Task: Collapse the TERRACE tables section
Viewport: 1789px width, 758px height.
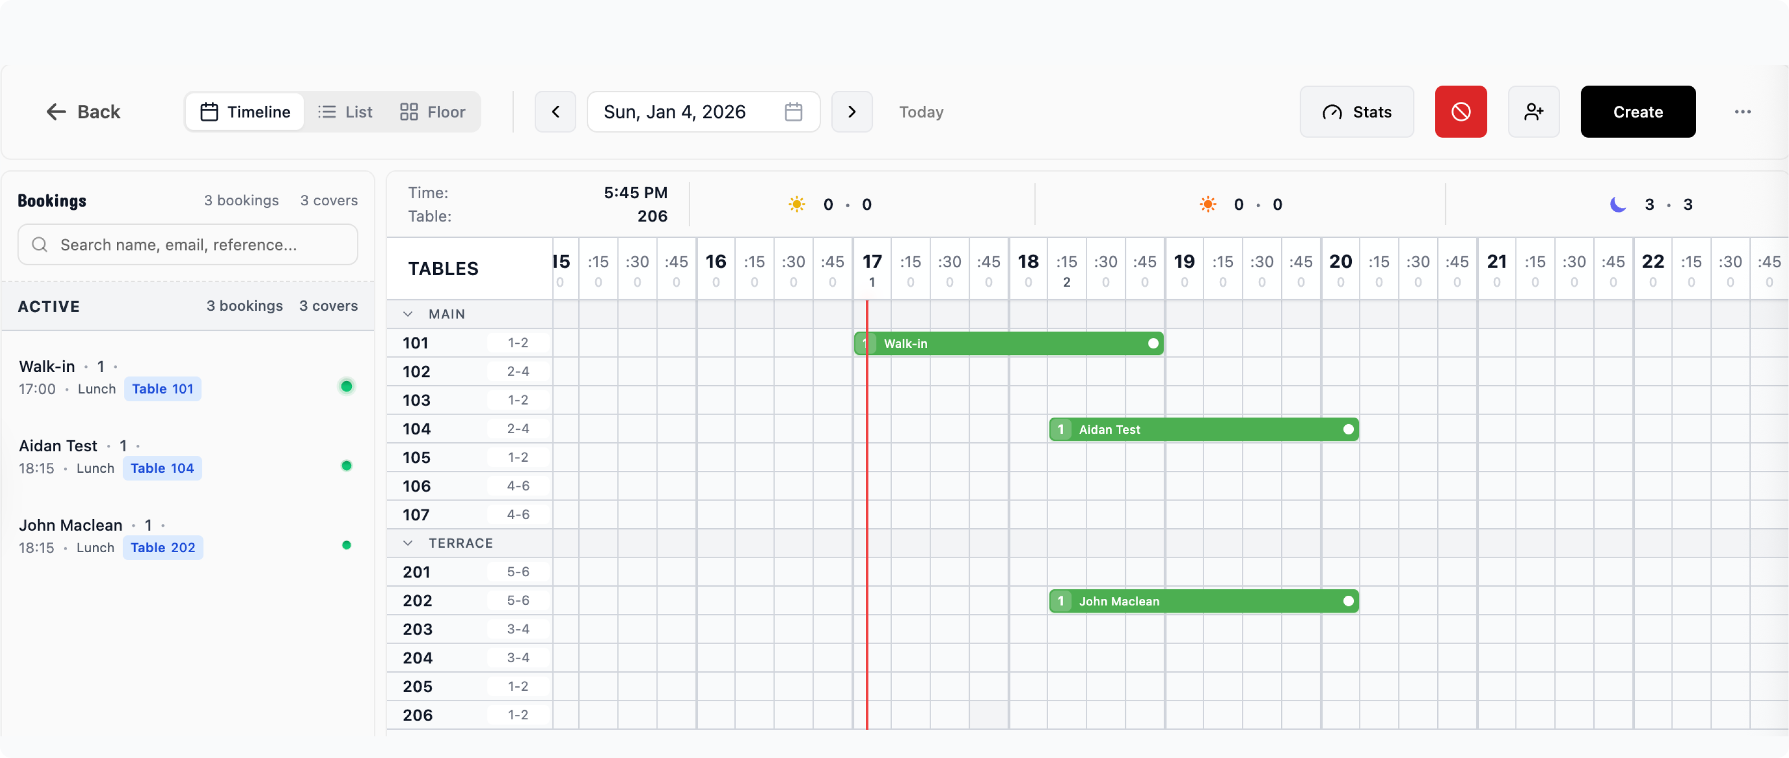Action: 408,543
